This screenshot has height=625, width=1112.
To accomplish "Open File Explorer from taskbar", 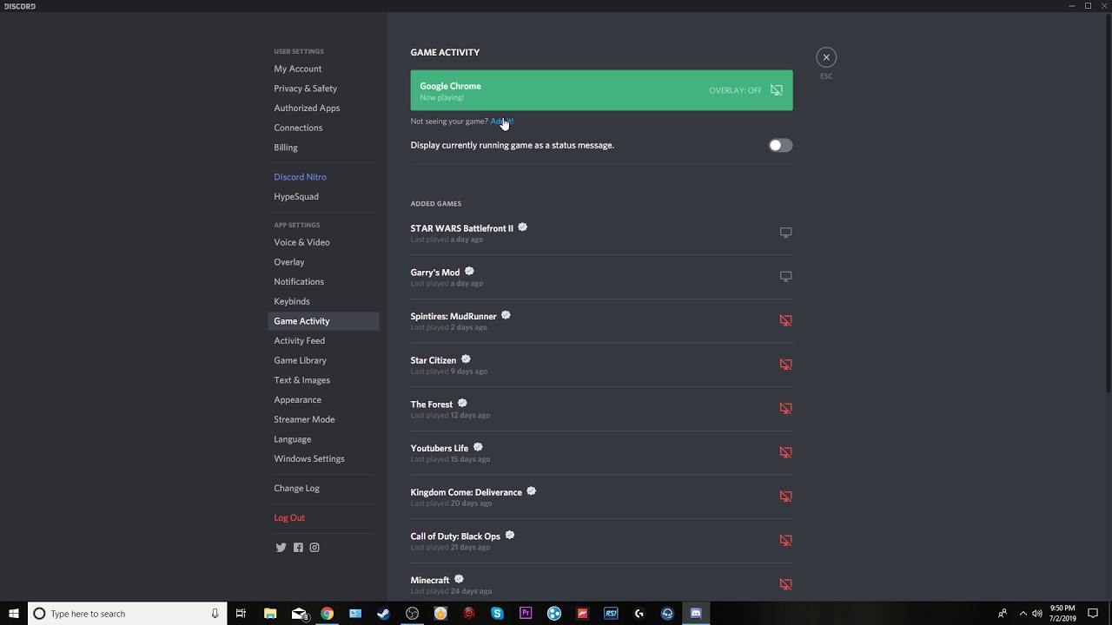I will coord(270,614).
